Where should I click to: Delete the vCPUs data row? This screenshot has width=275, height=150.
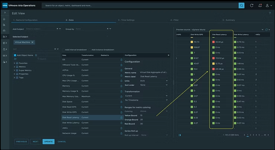point(121,70)
